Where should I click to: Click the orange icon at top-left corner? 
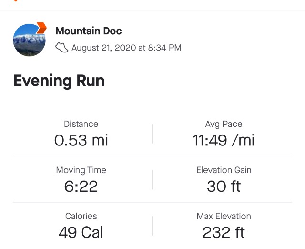[16, 1]
